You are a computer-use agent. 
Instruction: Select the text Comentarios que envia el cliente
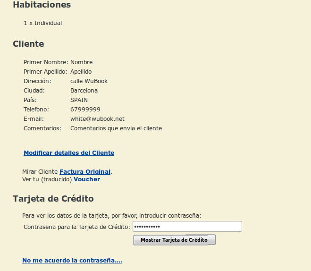click(x=116, y=128)
